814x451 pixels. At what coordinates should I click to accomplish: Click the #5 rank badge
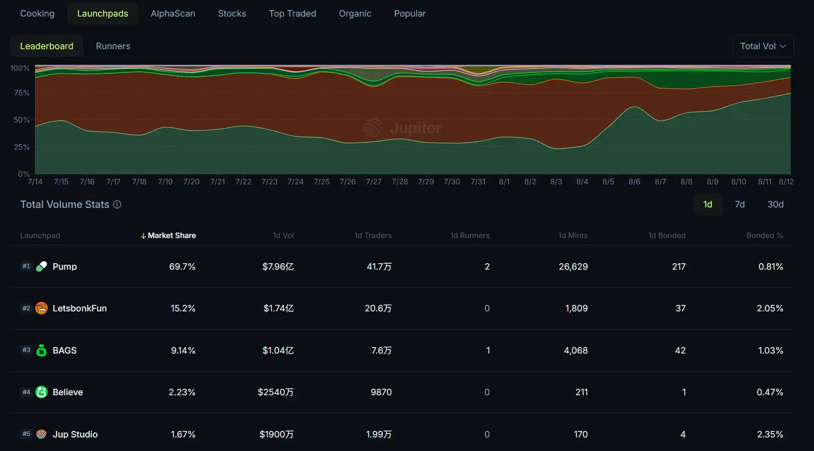(x=26, y=434)
